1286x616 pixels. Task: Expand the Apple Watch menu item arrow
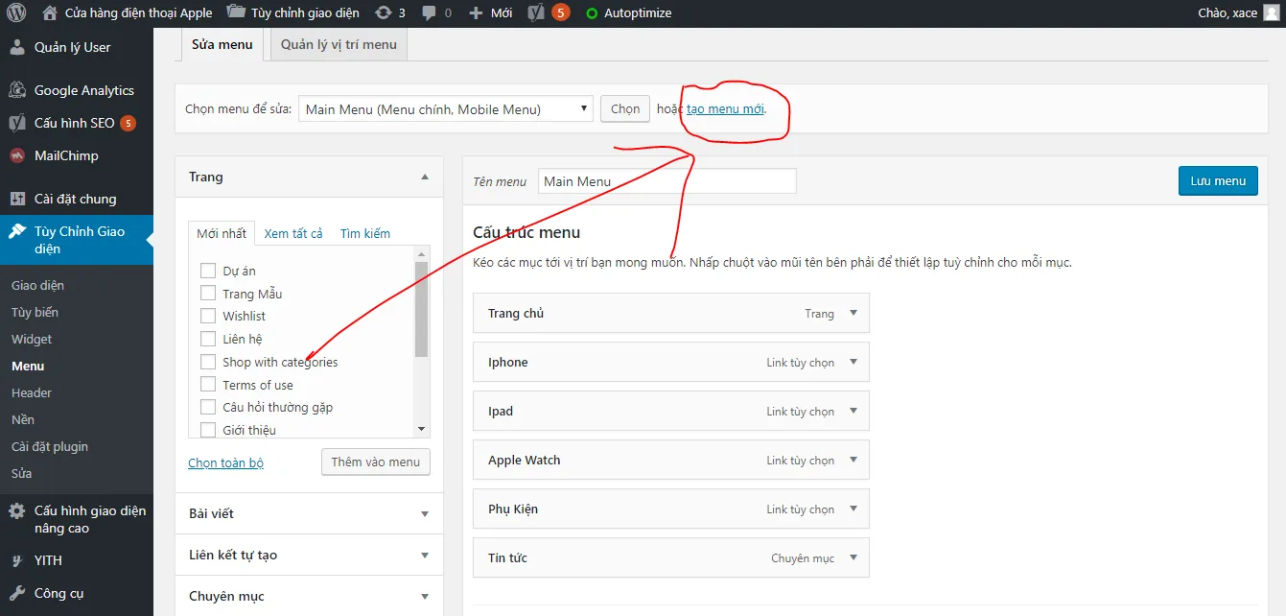853,460
